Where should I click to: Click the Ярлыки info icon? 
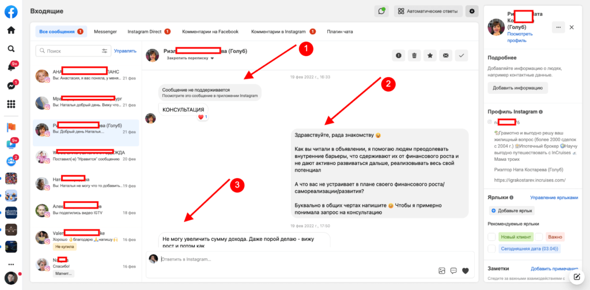tap(512, 197)
